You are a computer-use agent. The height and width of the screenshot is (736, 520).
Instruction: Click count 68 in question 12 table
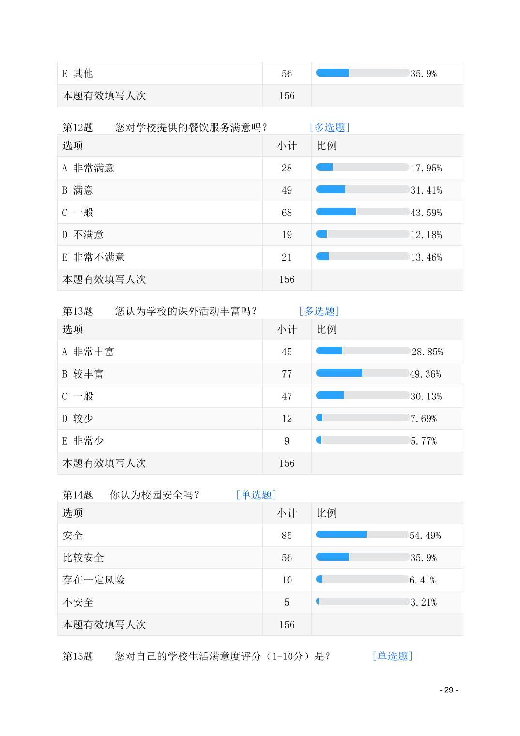287,213
